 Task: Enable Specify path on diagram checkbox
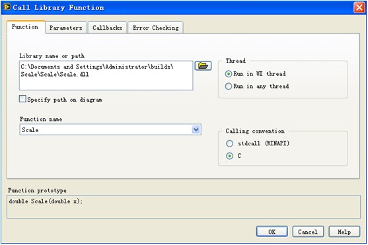(22, 99)
